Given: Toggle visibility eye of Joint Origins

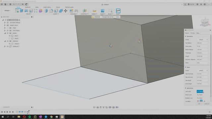Looking at the screenshot, I should click(8, 30).
